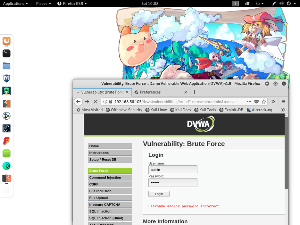
Task: Open the ko input language dropdown
Action: tap(260, 4)
